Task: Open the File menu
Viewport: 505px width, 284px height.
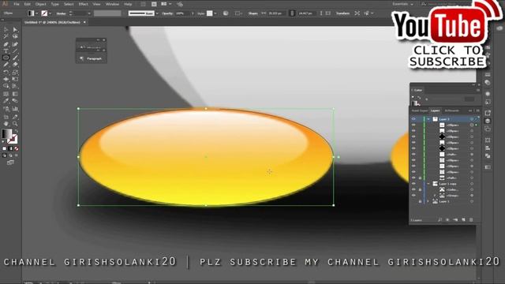Action: tap(17, 4)
